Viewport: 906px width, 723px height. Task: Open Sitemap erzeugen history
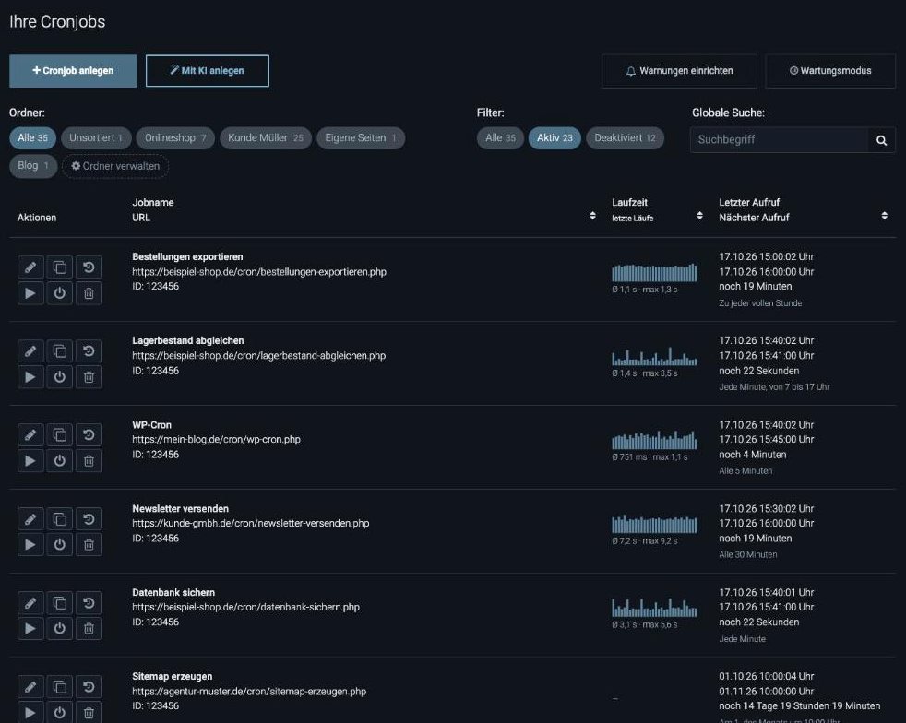[x=89, y=687]
